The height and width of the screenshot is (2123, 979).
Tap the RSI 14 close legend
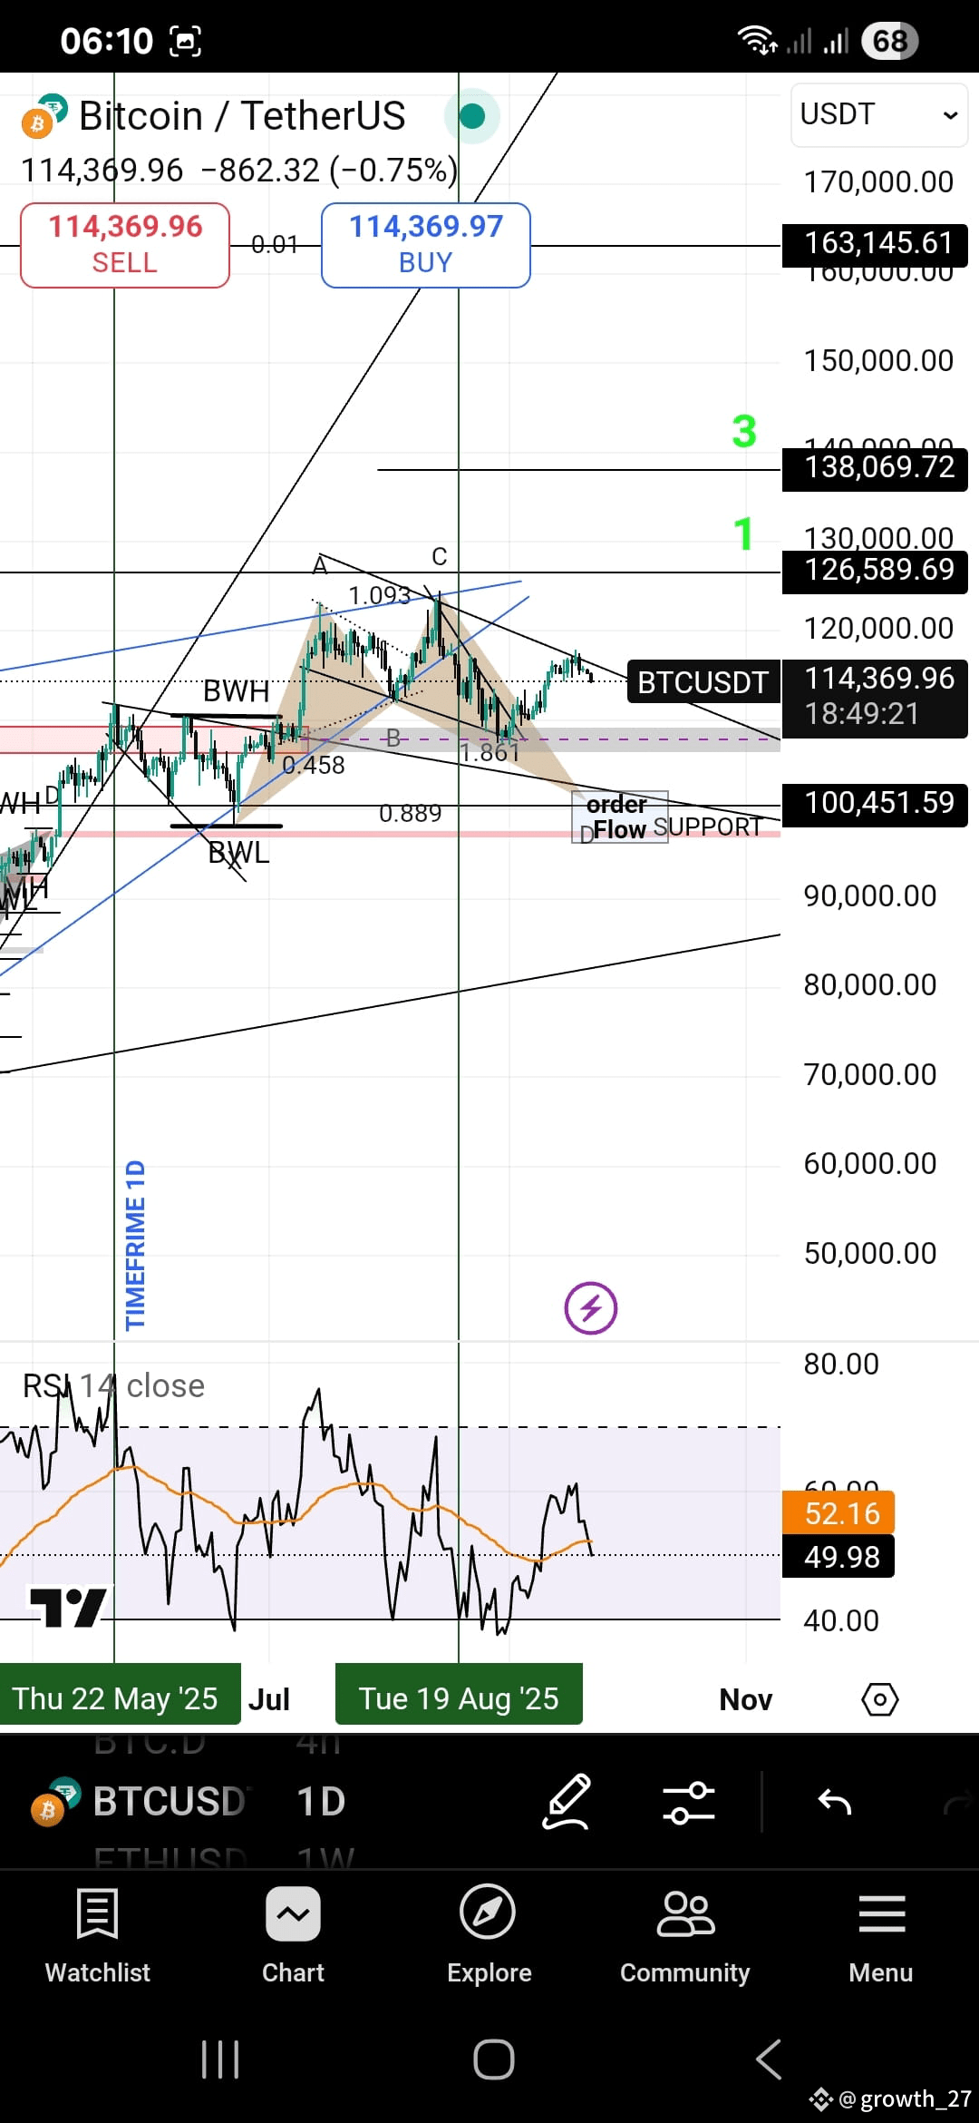pos(114,1386)
